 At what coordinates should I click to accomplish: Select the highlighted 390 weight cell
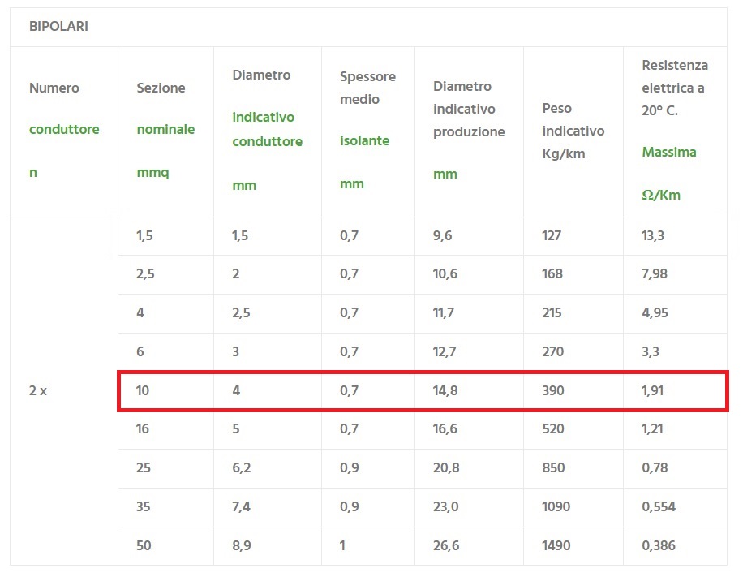pyautogui.click(x=552, y=390)
